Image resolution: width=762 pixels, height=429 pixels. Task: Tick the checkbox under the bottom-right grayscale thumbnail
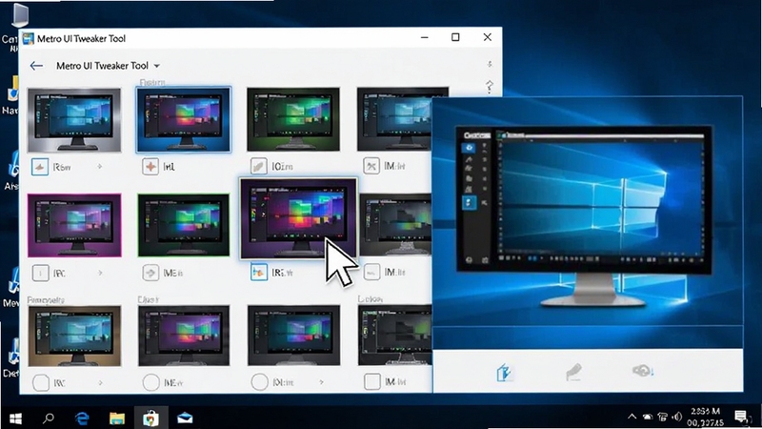click(x=372, y=382)
